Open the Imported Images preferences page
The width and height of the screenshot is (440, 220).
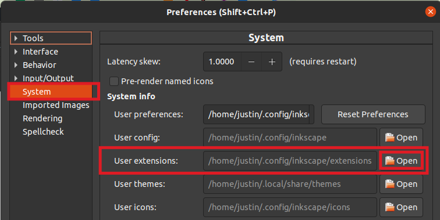point(56,105)
